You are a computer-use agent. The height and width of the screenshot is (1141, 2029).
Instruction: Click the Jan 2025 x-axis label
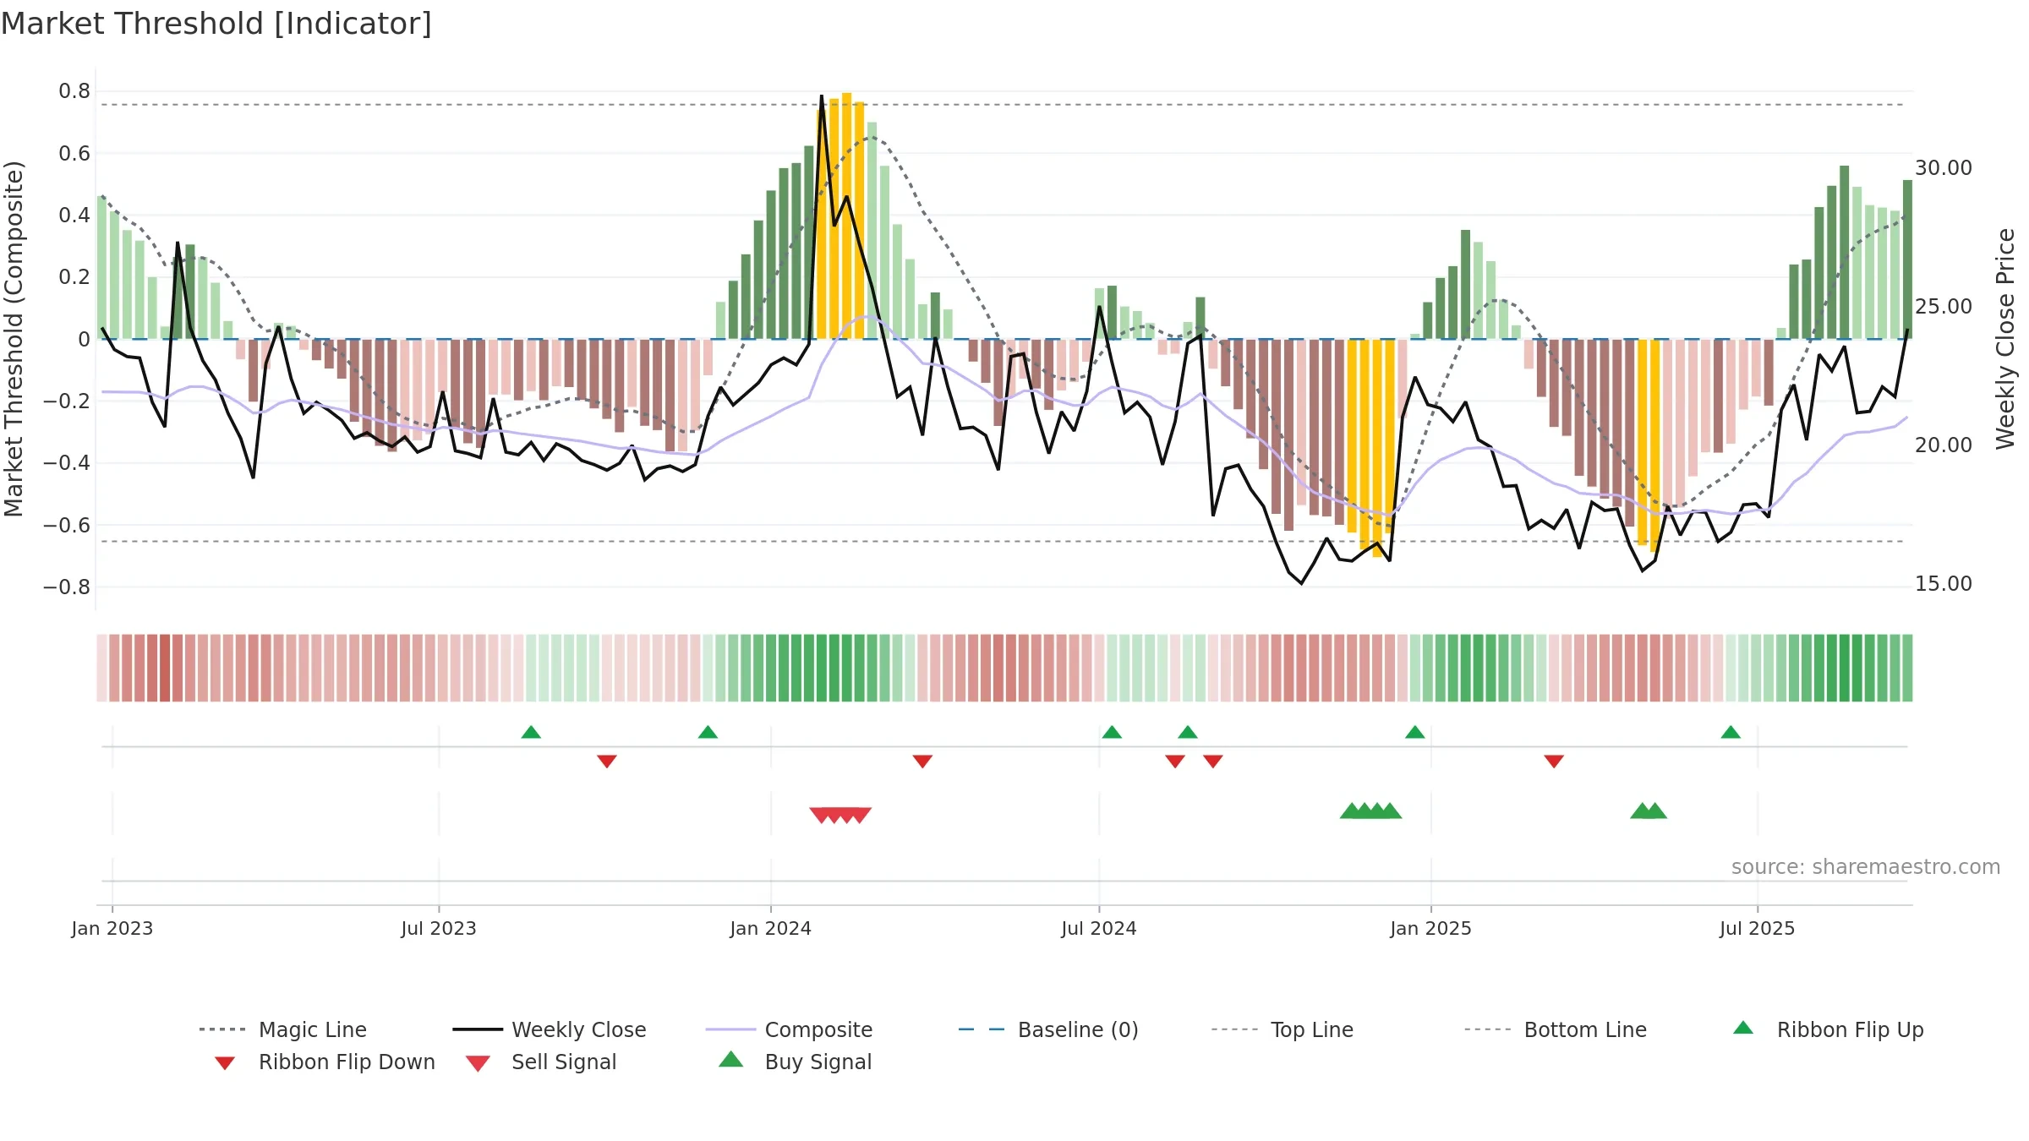[1431, 929]
